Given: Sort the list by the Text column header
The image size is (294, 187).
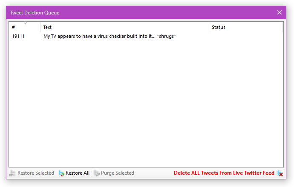Looking at the screenshot, I should 124,28.
